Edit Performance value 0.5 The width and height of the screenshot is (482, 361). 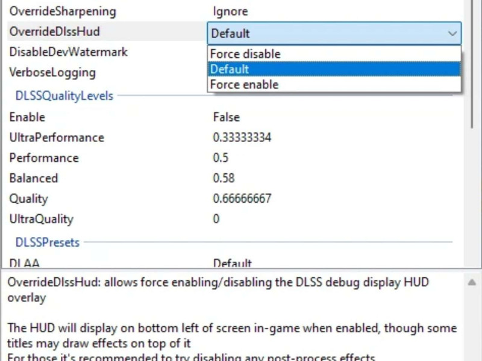[x=221, y=158]
